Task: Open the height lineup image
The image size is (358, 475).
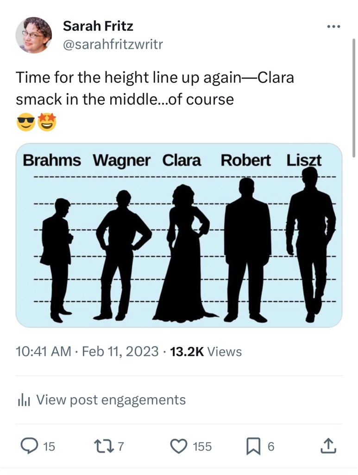Action: (179, 236)
